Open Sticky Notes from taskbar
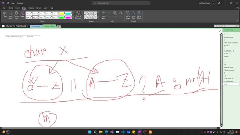Viewport: 240px width, 135px height. click(134, 132)
